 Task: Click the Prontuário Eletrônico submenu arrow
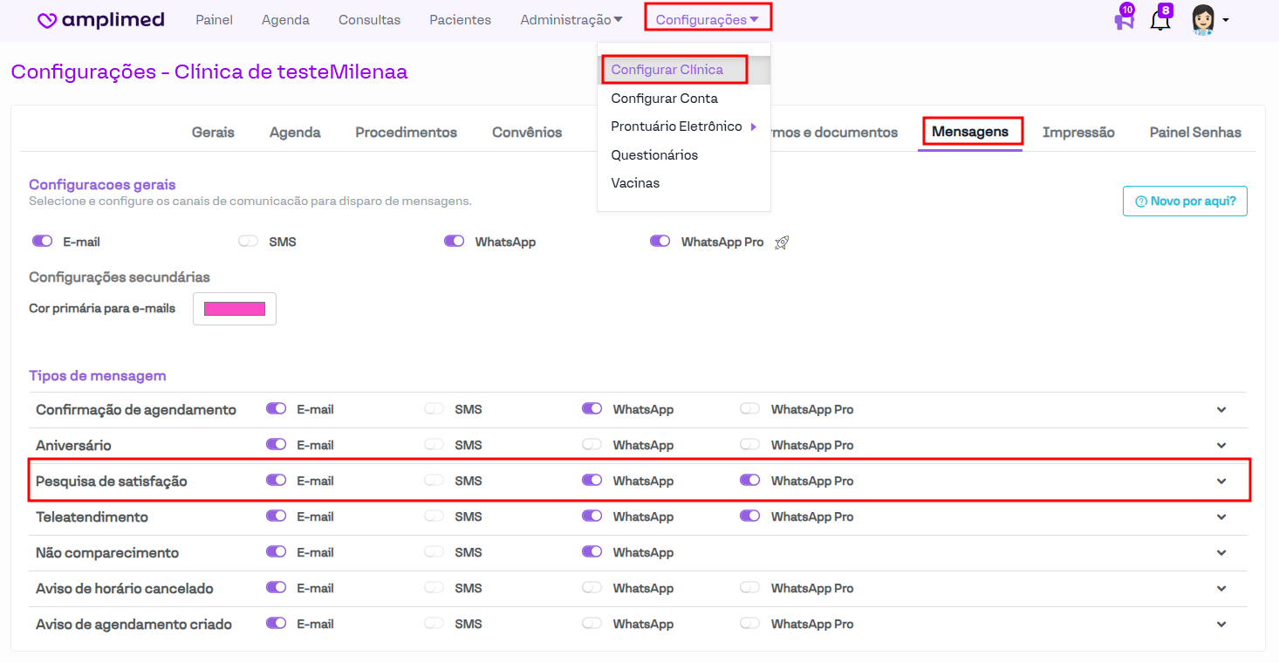coord(753,126)
